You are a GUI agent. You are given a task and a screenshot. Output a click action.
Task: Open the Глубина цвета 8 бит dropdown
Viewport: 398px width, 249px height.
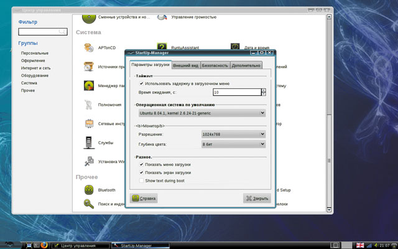click(234, 144)
